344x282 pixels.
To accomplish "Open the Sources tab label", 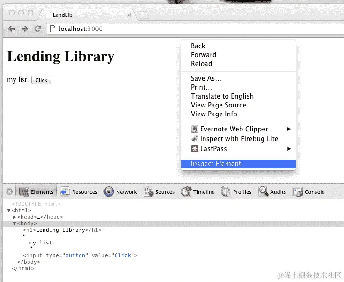I will pyautogui.click(x=165, y=192).
